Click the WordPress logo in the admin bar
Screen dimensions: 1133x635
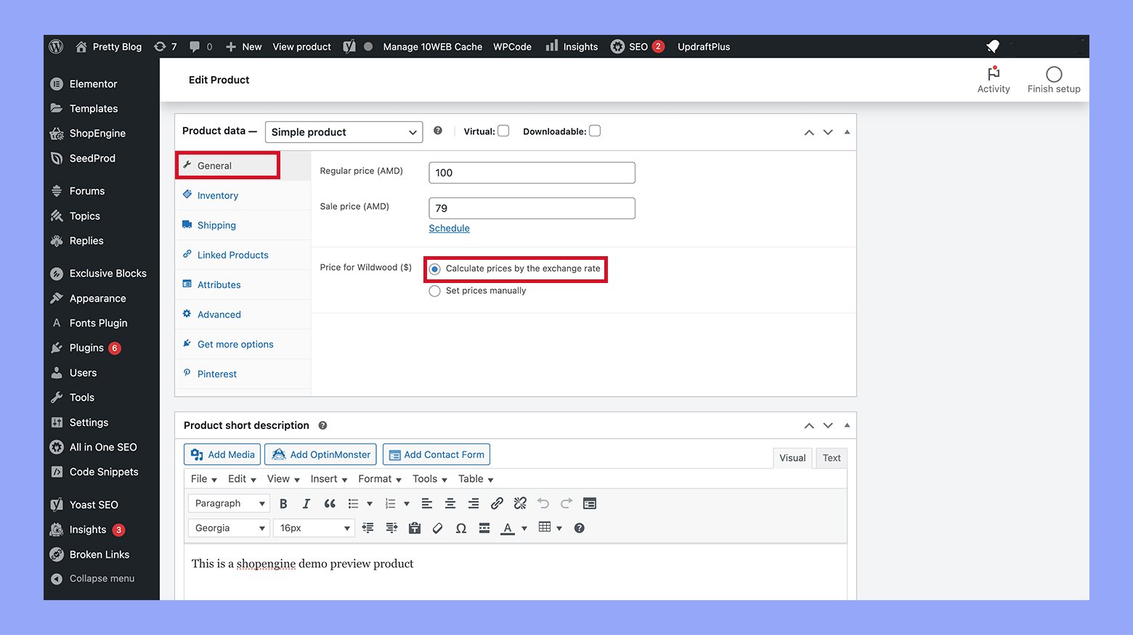(x=57, y=46)
